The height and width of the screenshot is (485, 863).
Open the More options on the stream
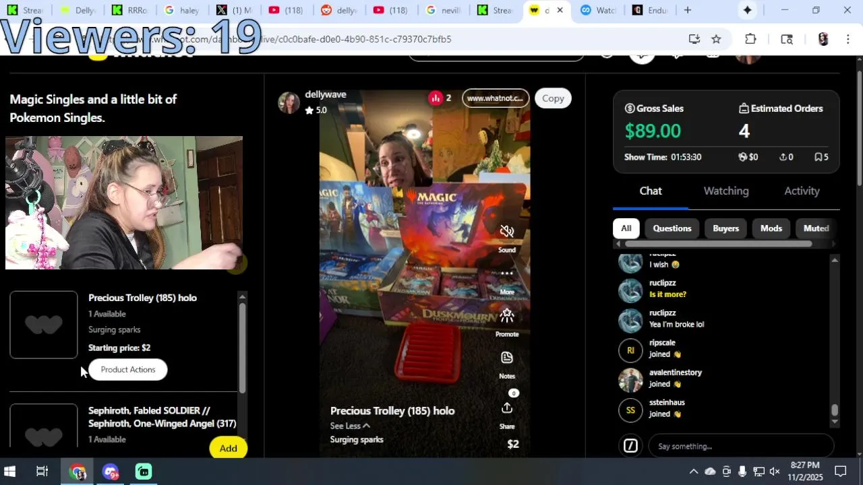(507, 274)
